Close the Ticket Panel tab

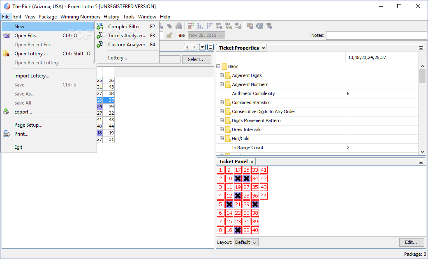[x=252, y=161]
